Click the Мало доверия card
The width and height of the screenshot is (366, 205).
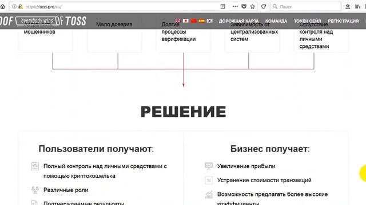click(114, 37)
